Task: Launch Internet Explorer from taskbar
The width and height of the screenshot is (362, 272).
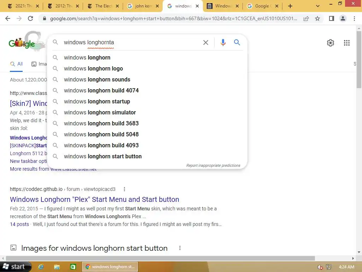Action: click(x=41, y=267)
